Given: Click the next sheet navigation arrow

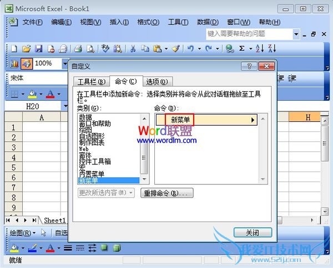Looking at the screenshot, I should 26,220.
